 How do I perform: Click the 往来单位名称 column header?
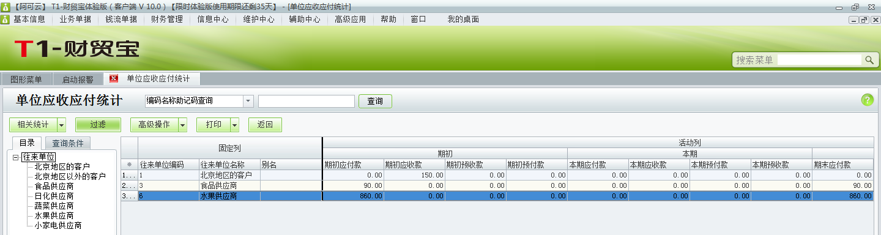(x=229, y=164)
